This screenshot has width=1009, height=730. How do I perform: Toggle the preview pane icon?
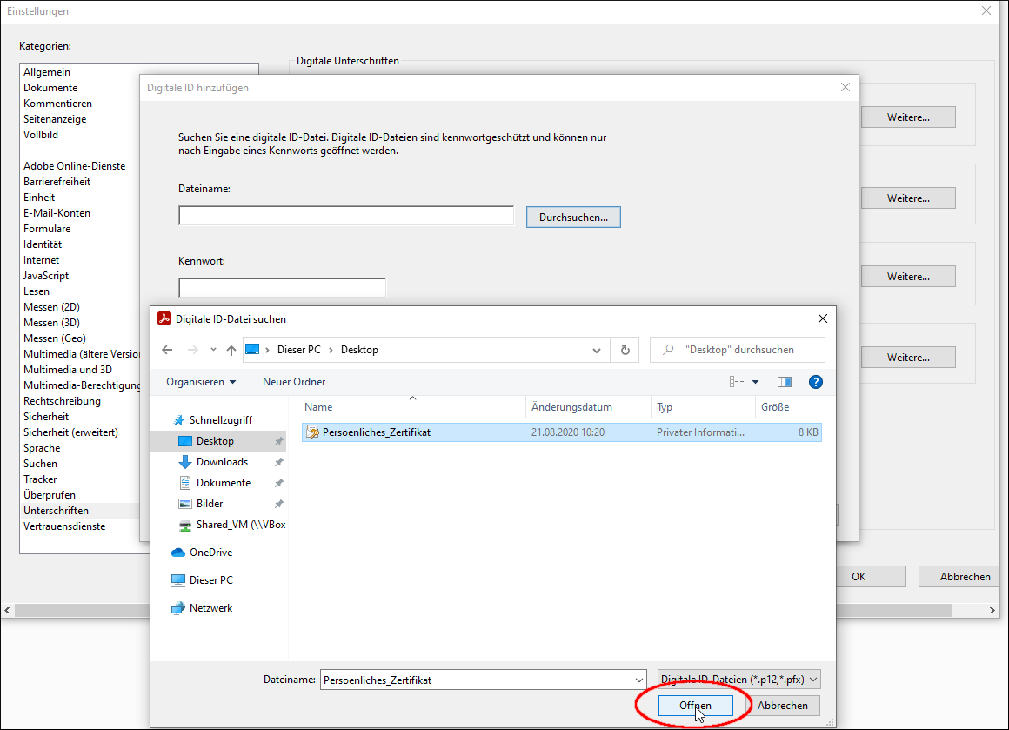[x=785, y=382]
